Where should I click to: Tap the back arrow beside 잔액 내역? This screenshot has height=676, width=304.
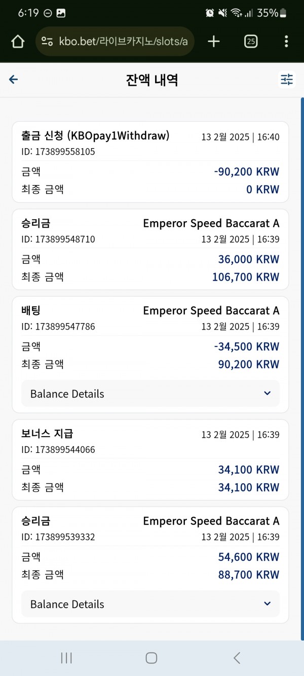coord(14,80)
